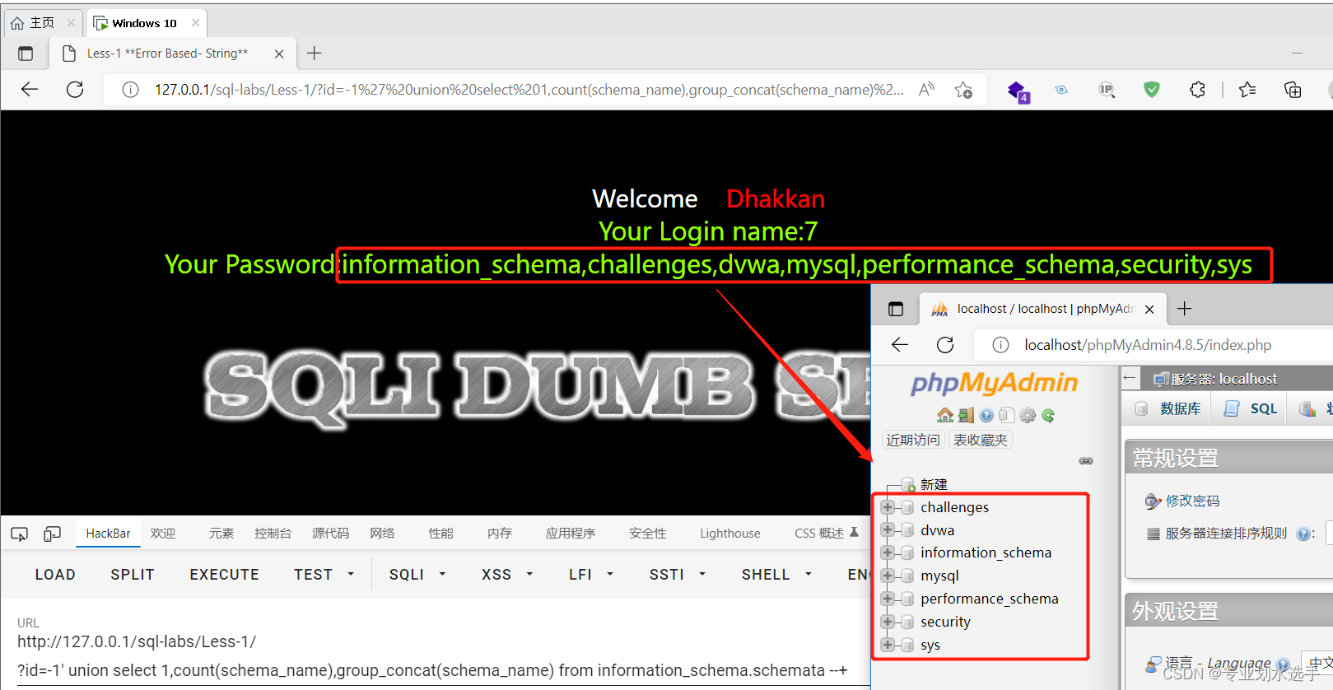The height and width of the screenshot is (690, 1333).
Task: Open phpMyAdmin navigation settings gear
Action: pyautogui.click(x=1028, y=415)
